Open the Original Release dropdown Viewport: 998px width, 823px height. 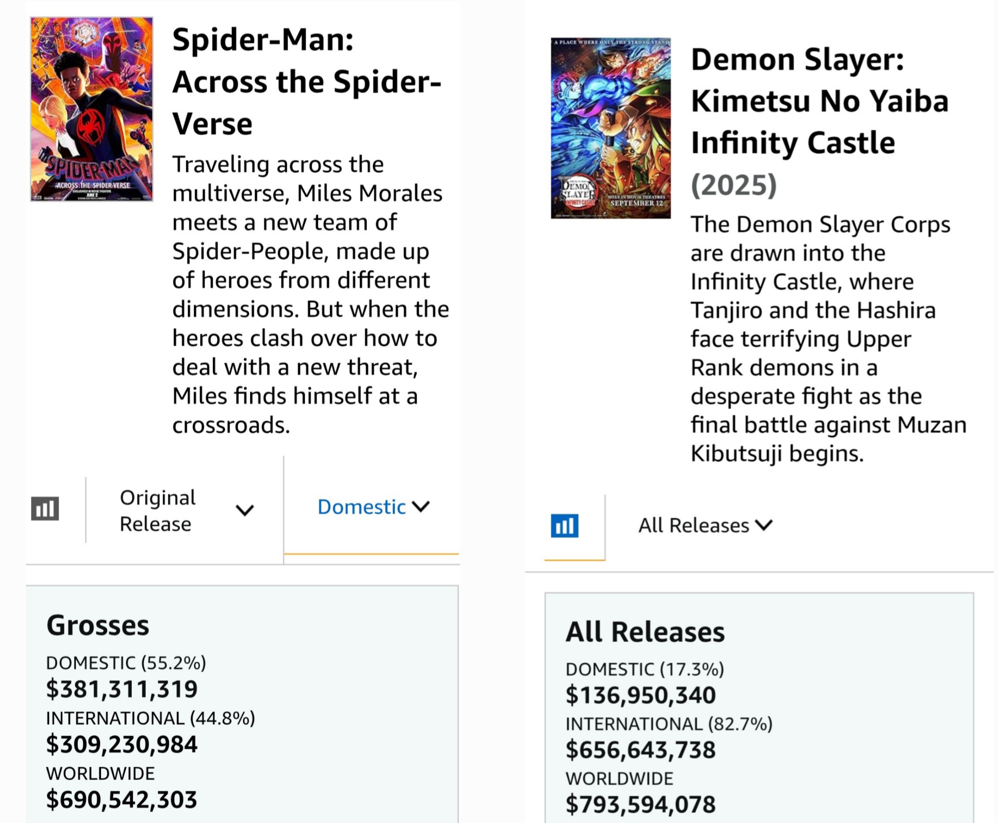pyautogui.click(x=186, y=511)
